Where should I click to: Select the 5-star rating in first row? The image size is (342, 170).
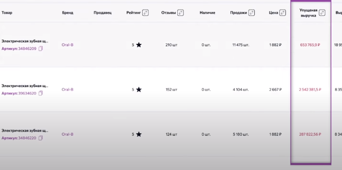pos(136,45)
